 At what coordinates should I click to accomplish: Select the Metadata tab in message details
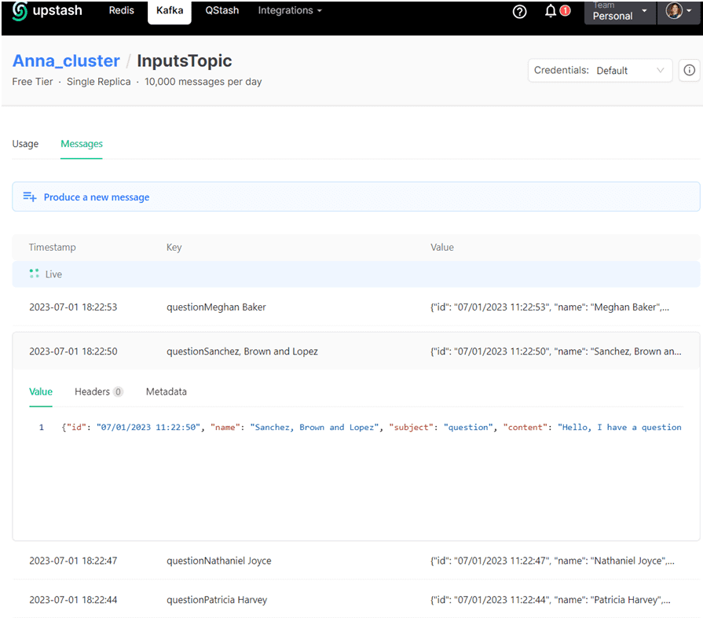point(167,392)
